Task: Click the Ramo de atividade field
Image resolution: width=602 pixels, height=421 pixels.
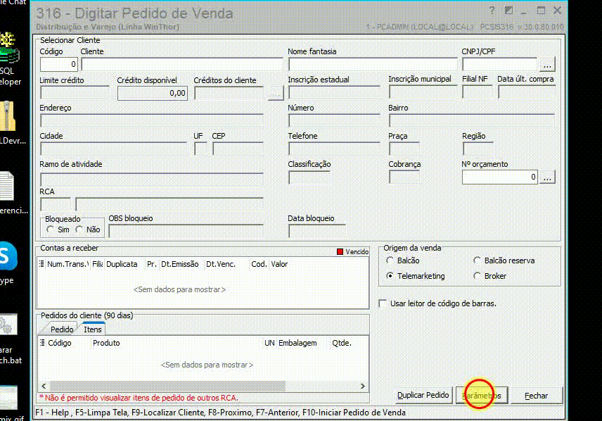Action: point(152,179)
